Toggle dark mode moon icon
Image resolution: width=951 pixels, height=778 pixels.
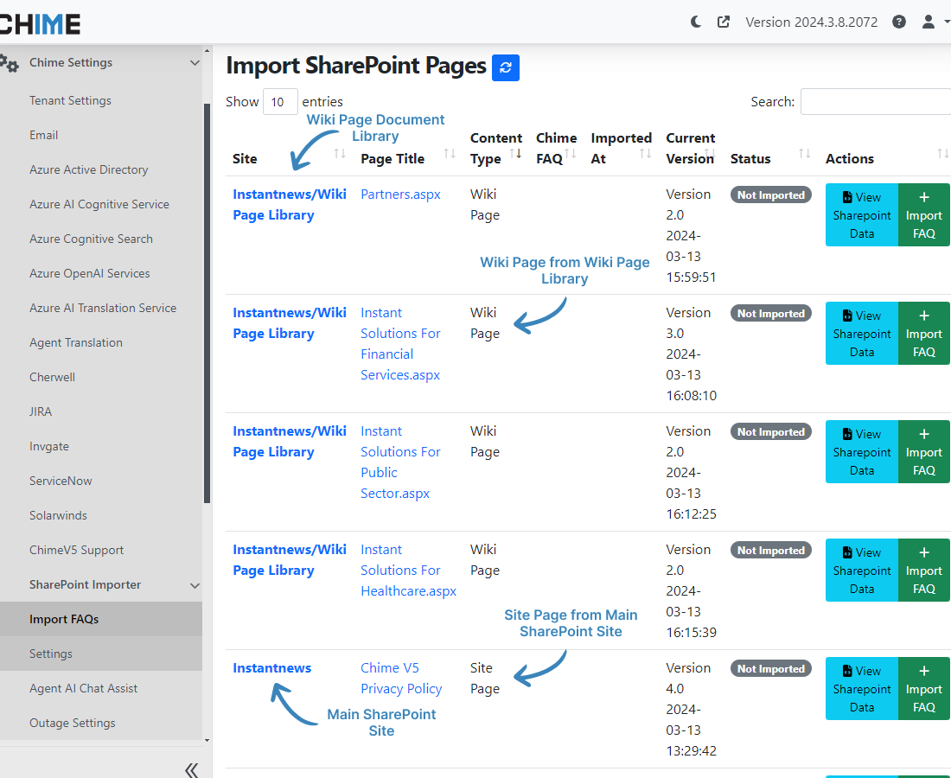696,22
